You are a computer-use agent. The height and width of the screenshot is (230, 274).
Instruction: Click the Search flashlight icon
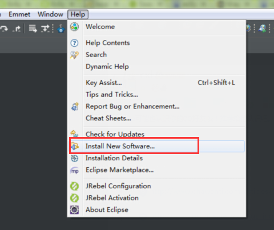click(74, 55)
